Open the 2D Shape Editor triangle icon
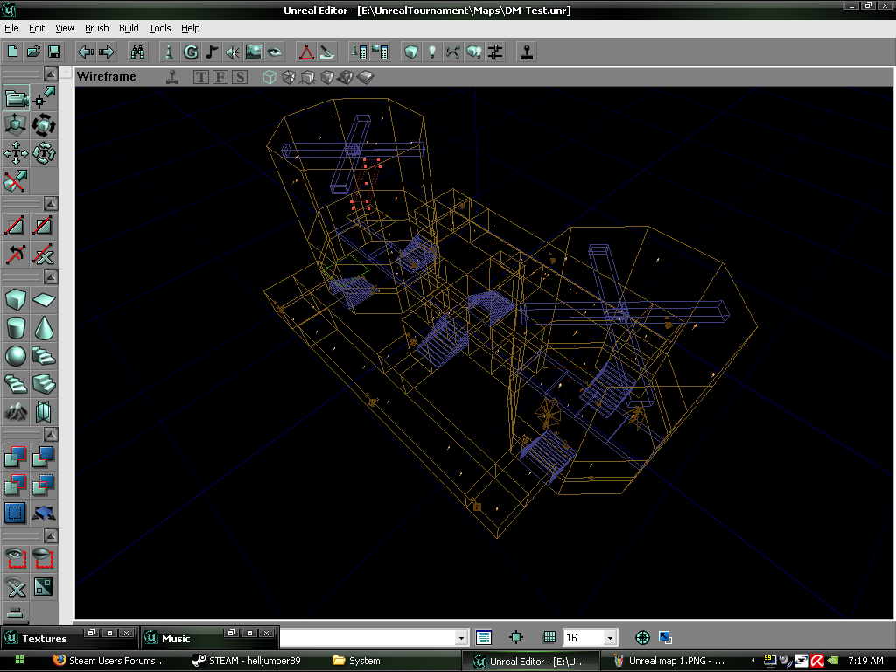 click(x=306, y=52)
